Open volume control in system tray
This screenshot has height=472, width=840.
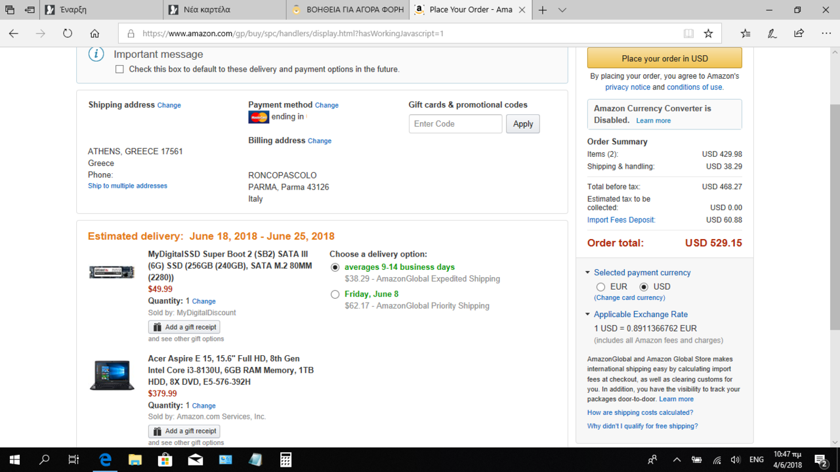point(736,460)
